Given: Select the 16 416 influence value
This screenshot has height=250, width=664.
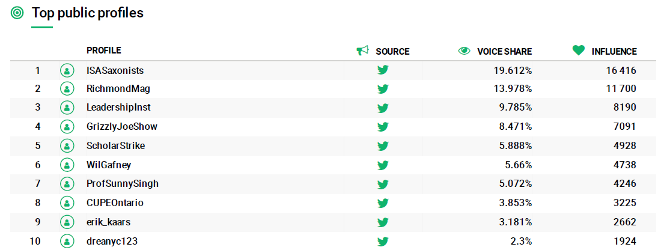Looking at the screenshot, I should point(621,70).
